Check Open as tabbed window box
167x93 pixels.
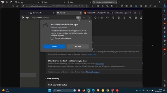point(52,38)
